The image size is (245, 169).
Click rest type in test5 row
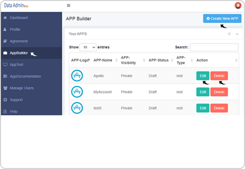pyautogui.click(x=180, y=108)
